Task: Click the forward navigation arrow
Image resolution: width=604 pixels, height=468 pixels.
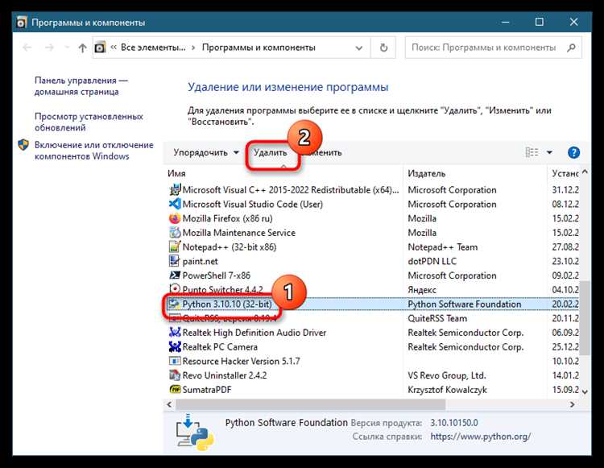Action: 49,48
